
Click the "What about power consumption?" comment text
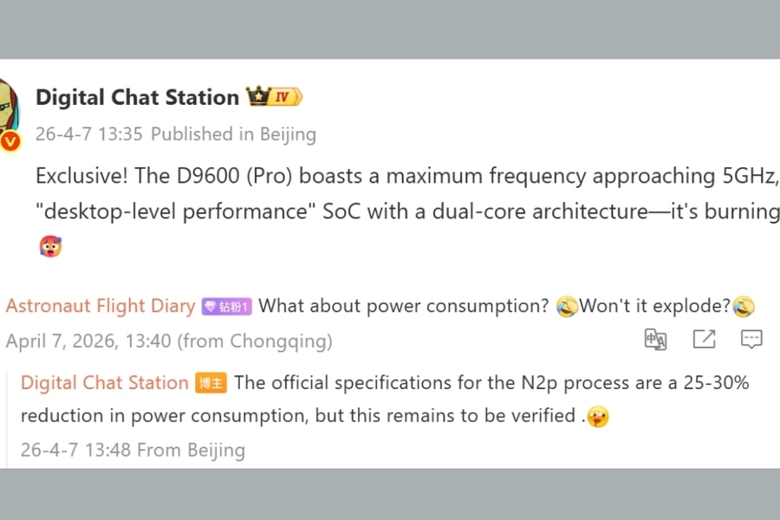[404, 306]
